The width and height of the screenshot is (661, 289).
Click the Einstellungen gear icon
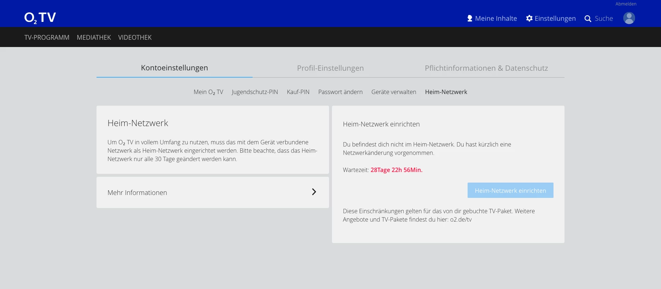529,18
